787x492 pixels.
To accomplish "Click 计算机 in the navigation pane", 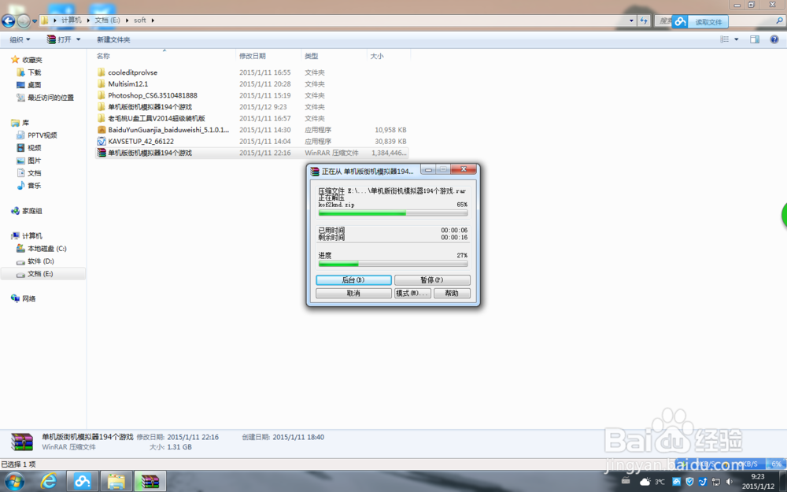I will pyautogui.click(x=31, y=236).
